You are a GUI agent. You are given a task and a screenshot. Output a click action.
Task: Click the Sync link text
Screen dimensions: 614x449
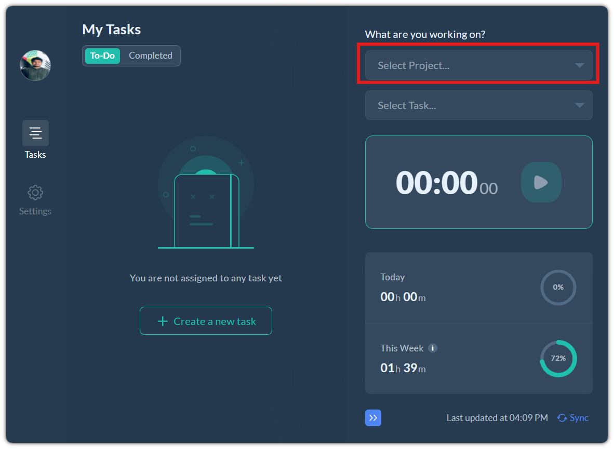[x=579, y=418]
